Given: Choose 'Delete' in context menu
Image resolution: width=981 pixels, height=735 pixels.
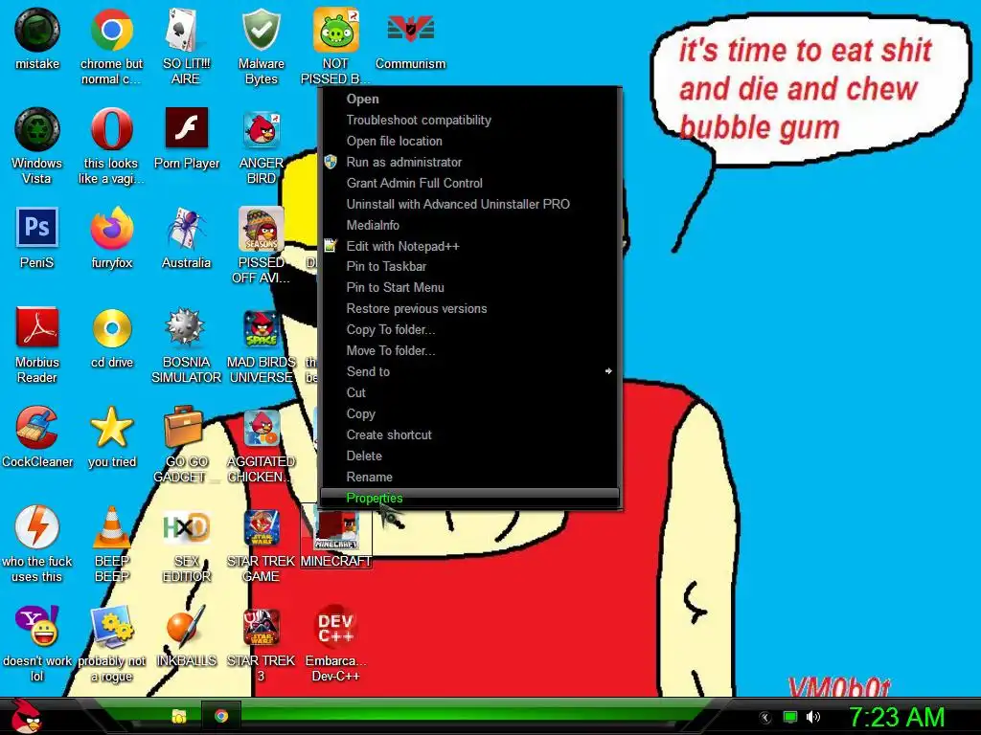Looking at the screenshot, I should click(469, 456).
